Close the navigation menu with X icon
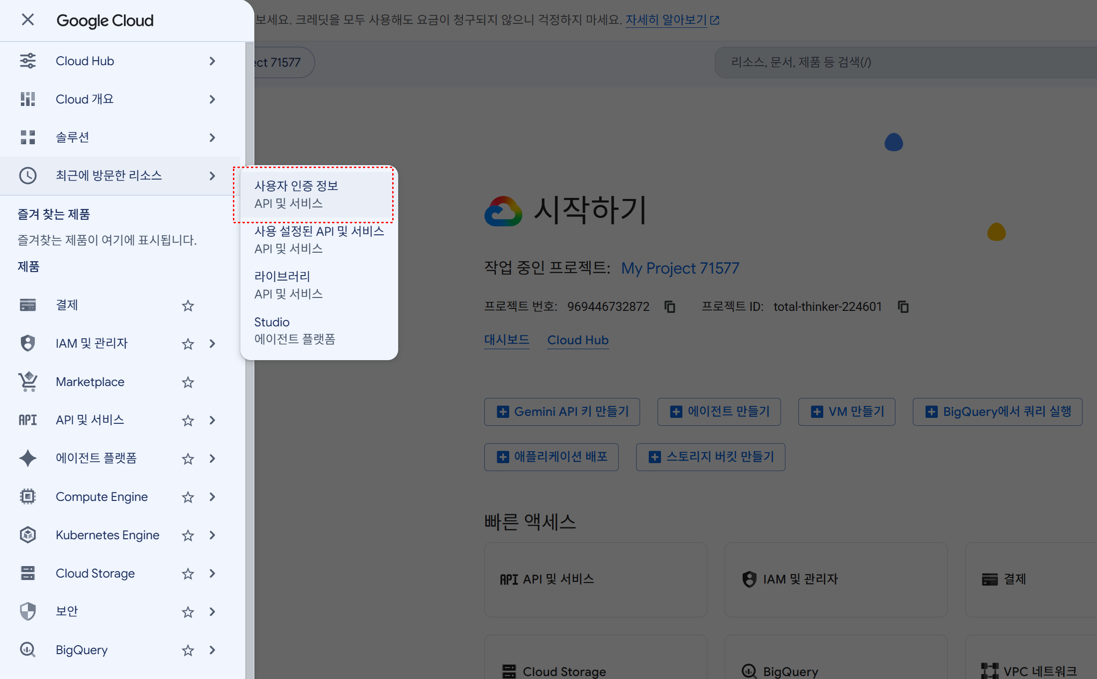This screenshot has width=1097, height=679. 28,20
